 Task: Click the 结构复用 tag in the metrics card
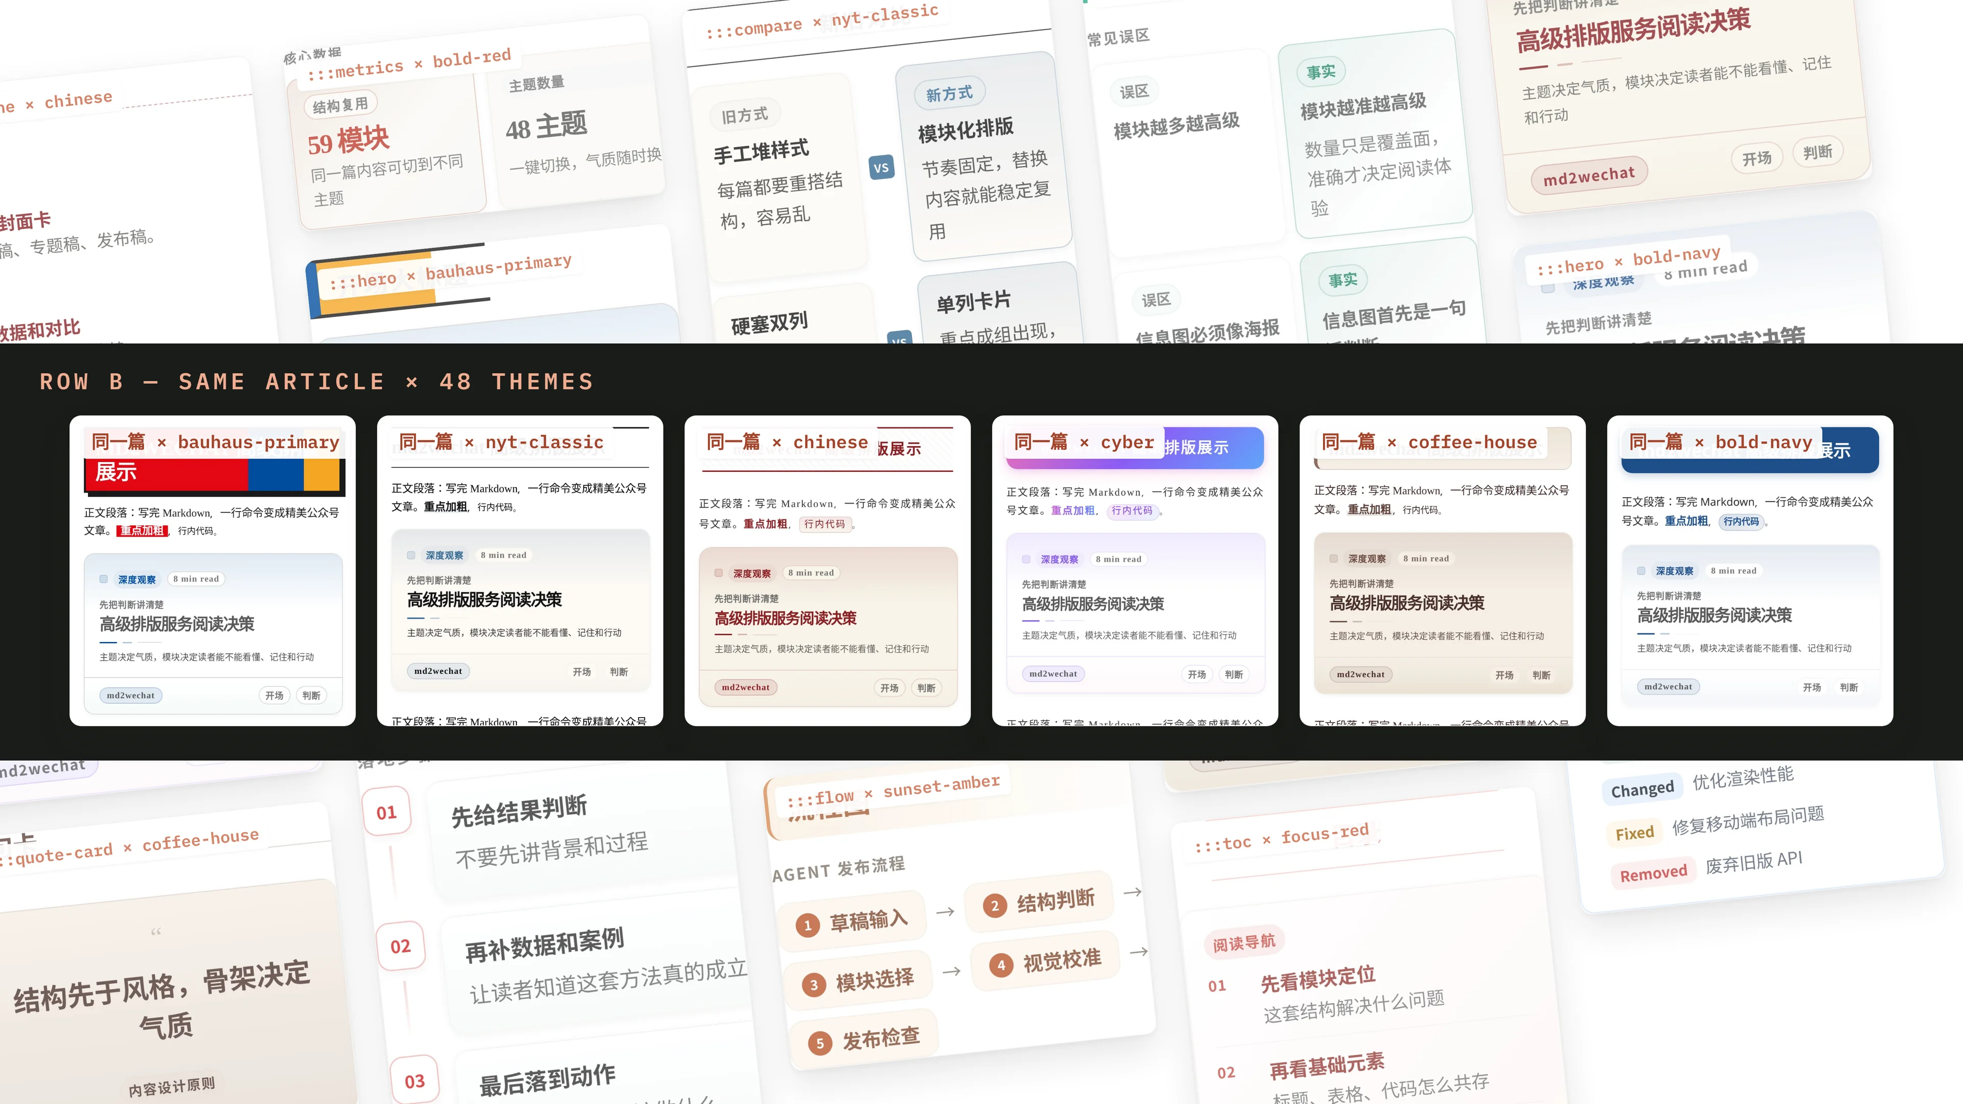[x=340, y=105]
